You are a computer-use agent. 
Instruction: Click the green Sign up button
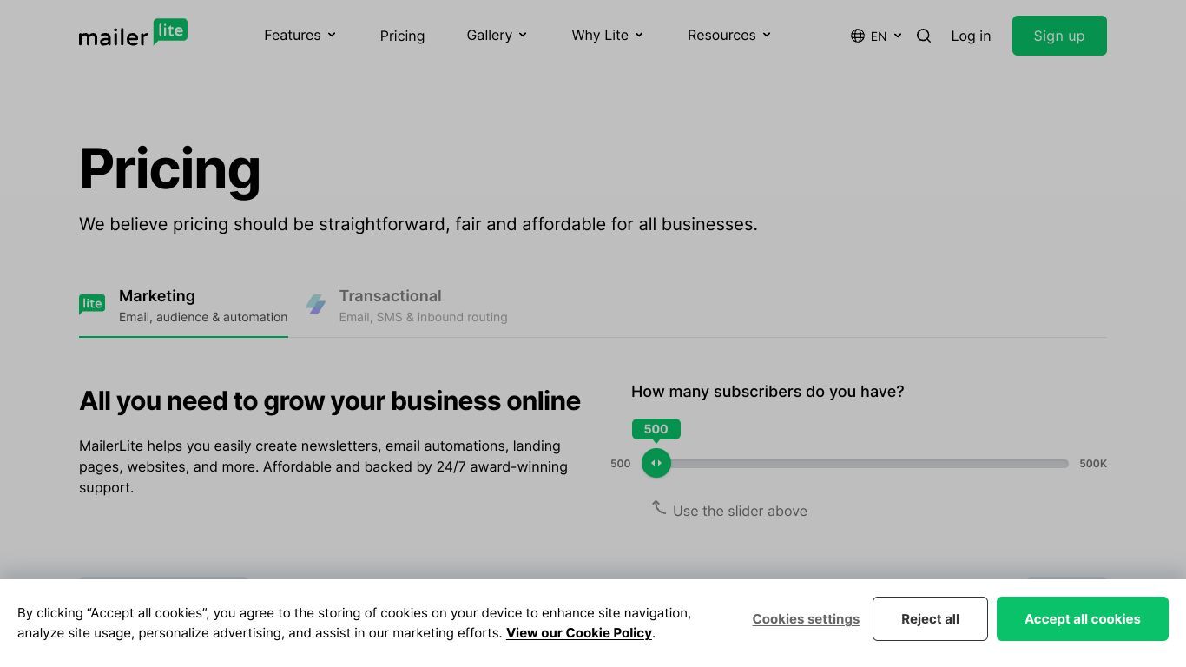tap(1059, 36)
